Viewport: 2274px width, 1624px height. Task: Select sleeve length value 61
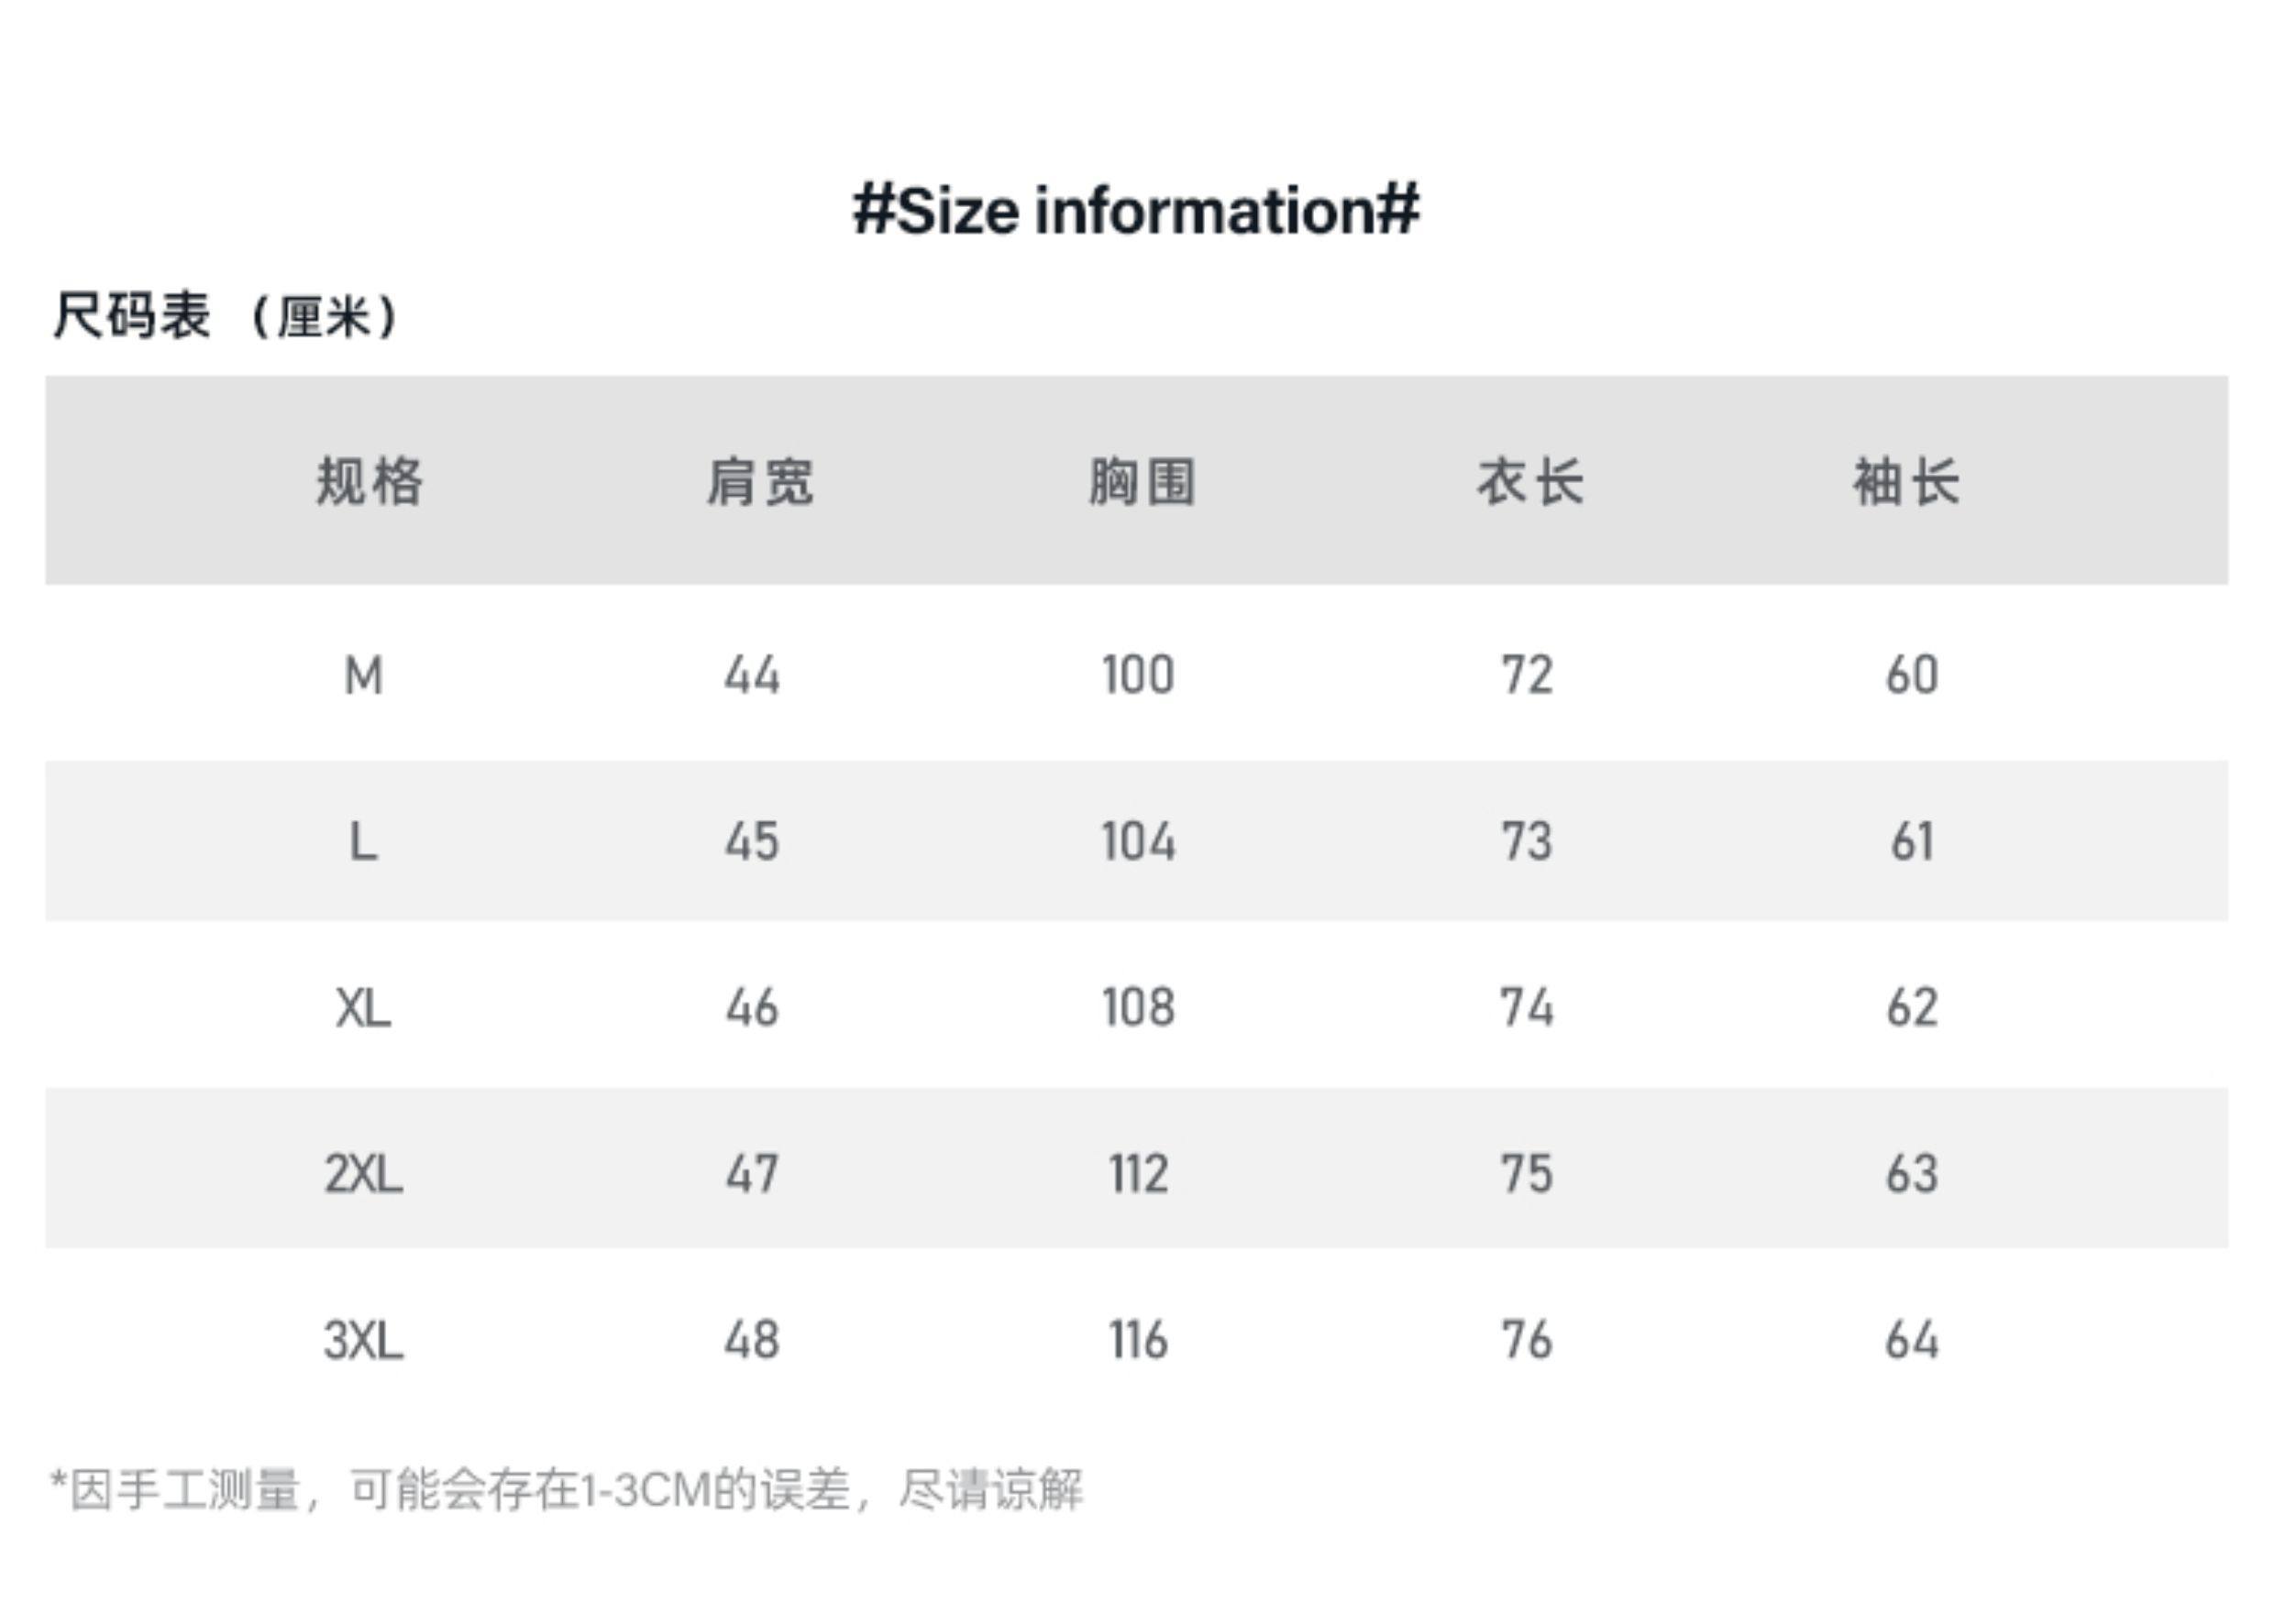(1912, 841)
